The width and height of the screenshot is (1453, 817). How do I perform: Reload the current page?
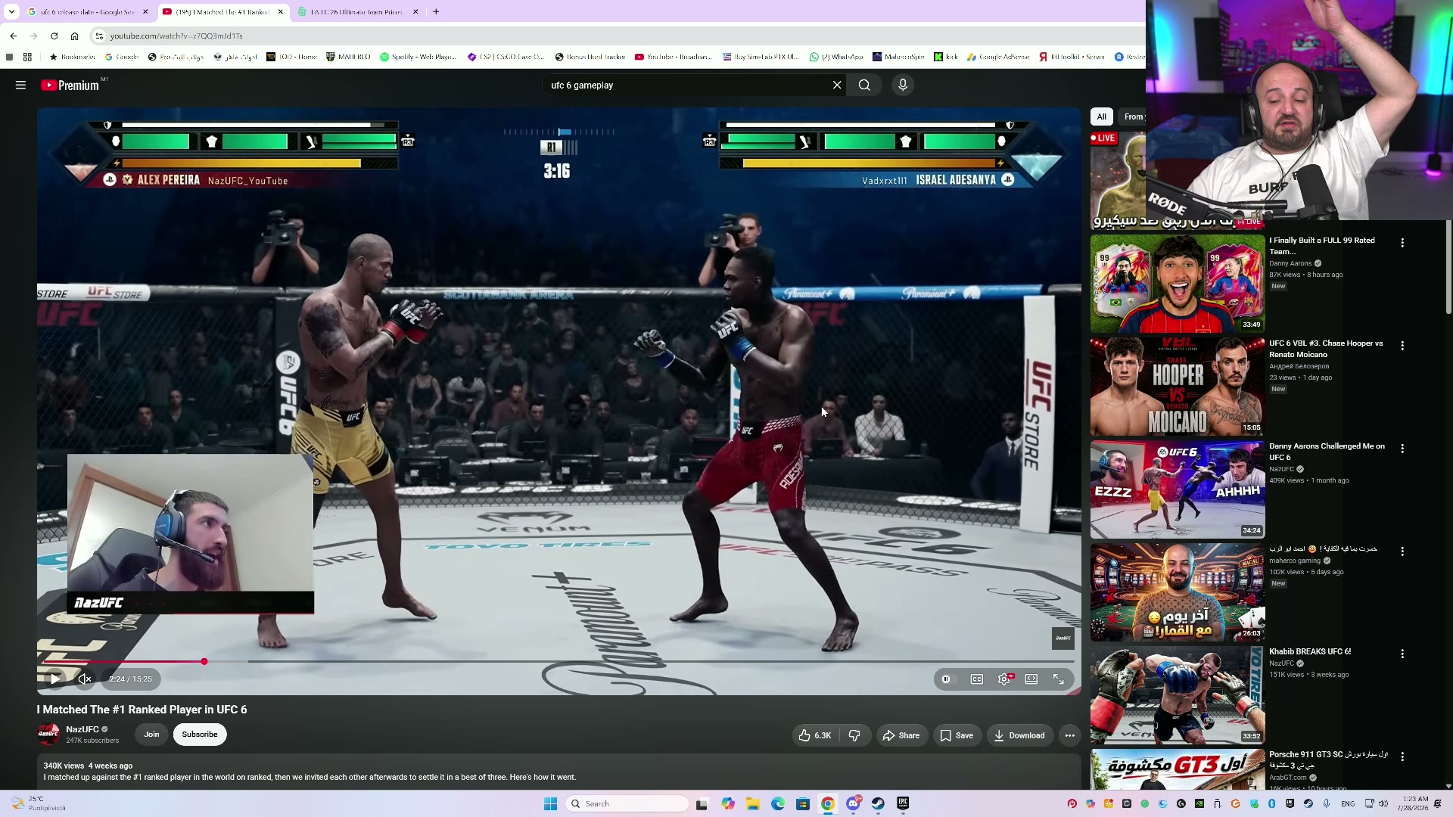54,36
